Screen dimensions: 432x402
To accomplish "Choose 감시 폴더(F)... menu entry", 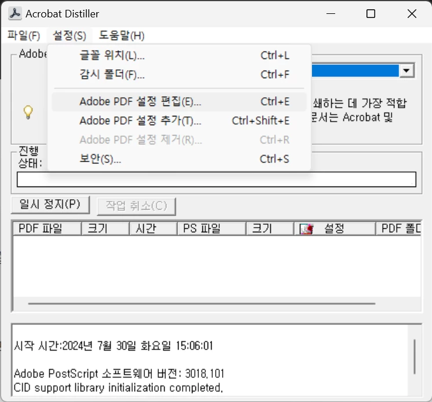I will 179,74.
